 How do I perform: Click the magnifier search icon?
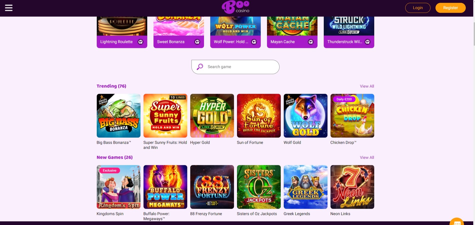coord(200,67)
